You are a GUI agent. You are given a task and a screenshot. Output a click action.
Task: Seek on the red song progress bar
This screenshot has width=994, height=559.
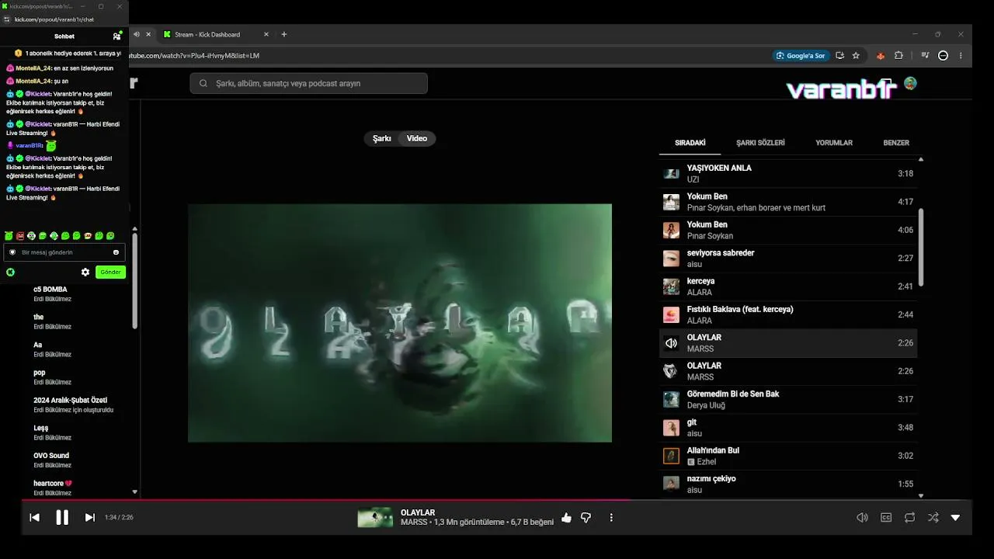pyautogui.click(x=497, y=500)
